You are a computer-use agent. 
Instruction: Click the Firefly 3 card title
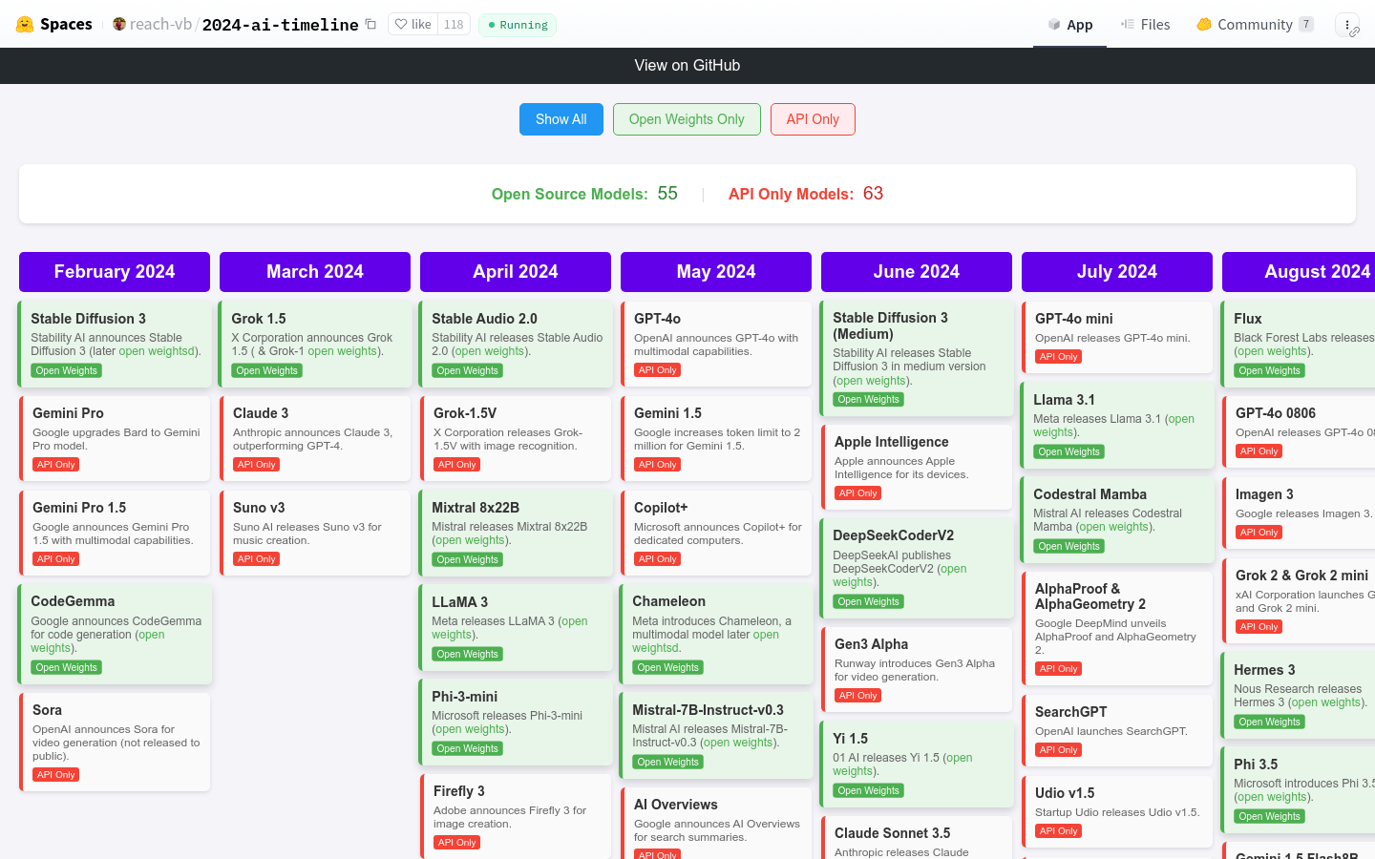459,791
